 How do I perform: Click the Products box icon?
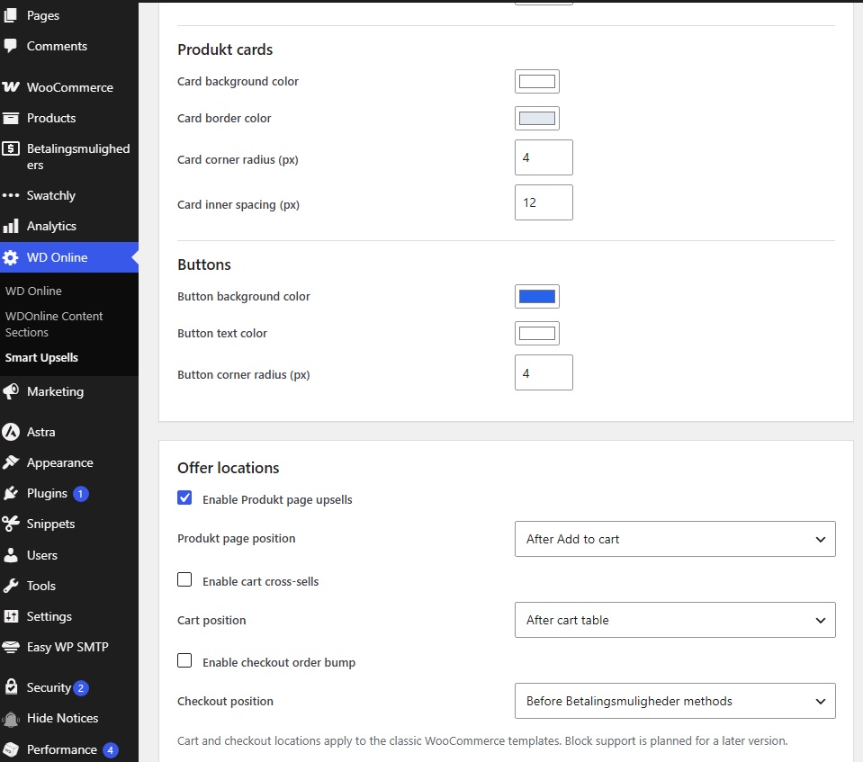(x=11, y=118)
